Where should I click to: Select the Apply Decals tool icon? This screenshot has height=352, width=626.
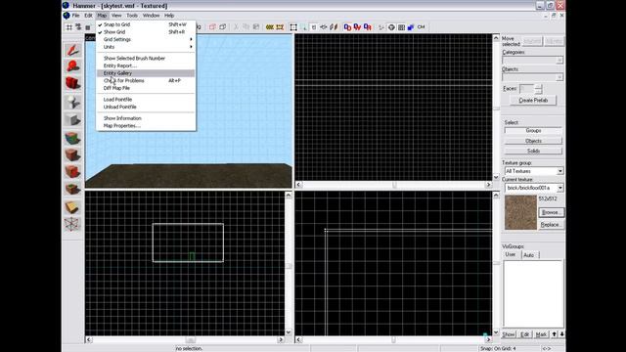click(72, 172)
